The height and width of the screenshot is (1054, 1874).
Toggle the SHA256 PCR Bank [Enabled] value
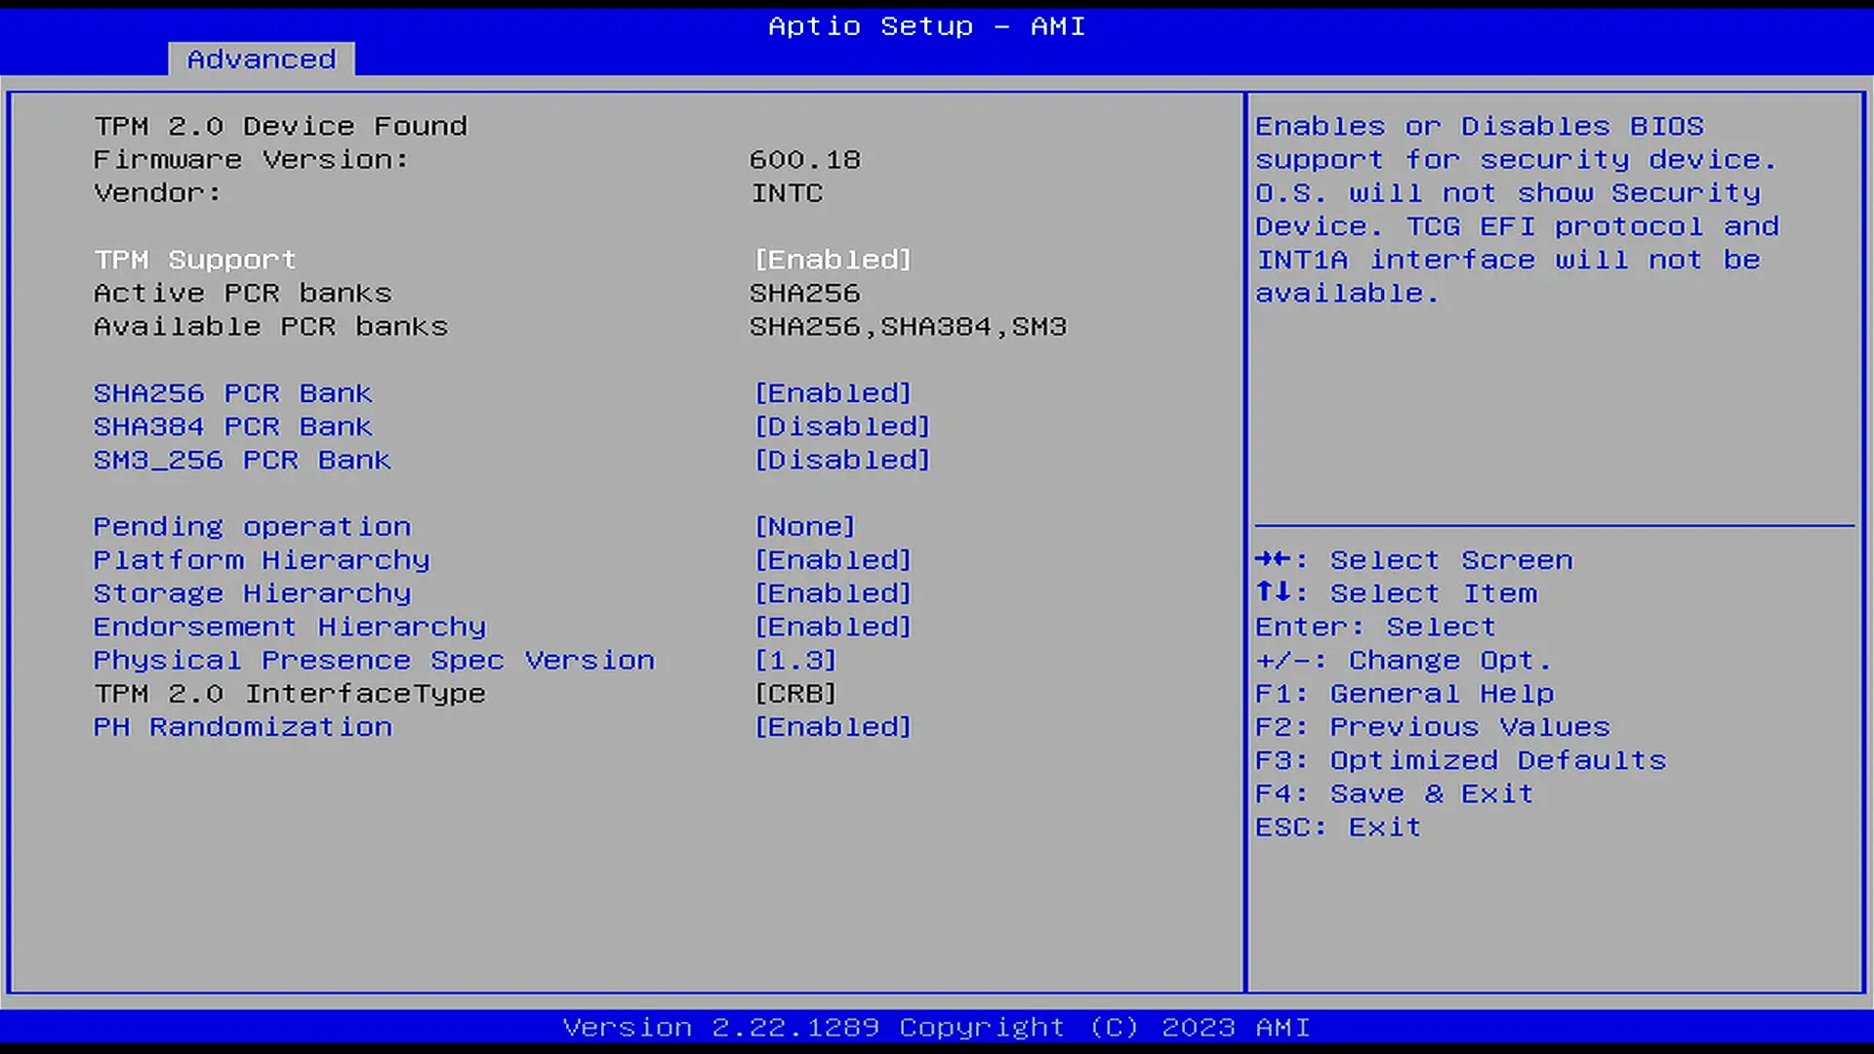tap(833, 393)
